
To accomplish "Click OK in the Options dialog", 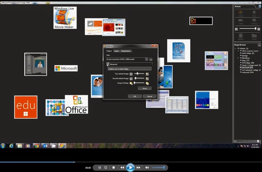I will [135, 96].
